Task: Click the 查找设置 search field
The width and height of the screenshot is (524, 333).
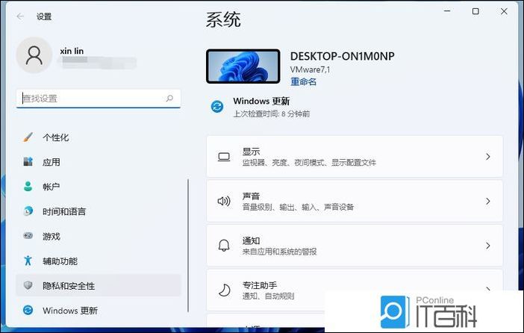Action: coord(90,98)
